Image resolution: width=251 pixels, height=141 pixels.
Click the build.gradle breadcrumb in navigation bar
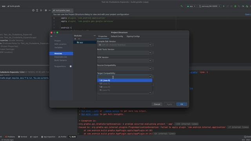click(14, 6)
